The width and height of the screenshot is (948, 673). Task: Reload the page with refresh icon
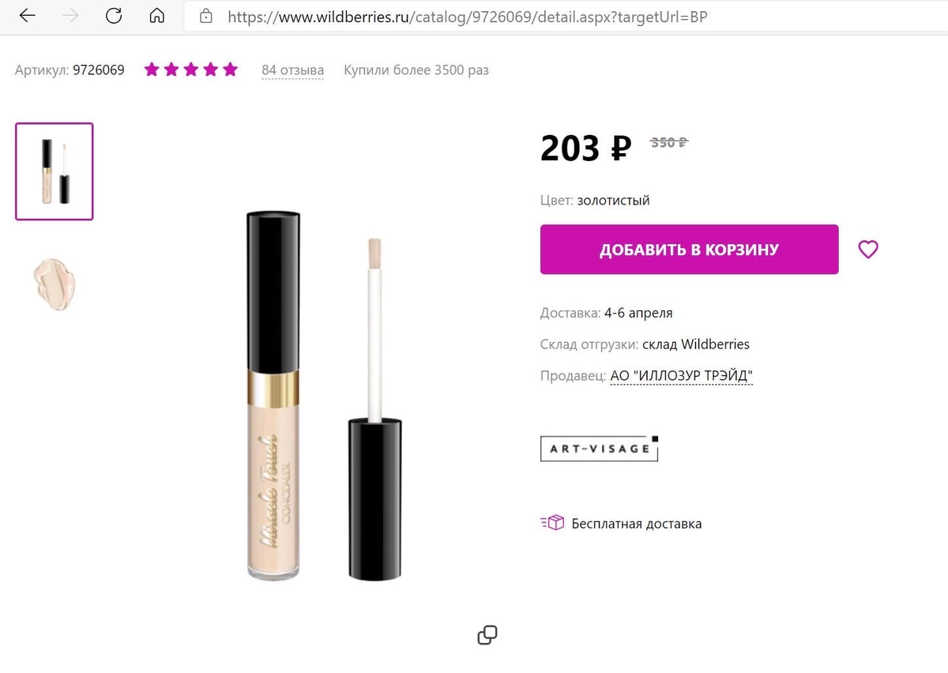point(114,16)
